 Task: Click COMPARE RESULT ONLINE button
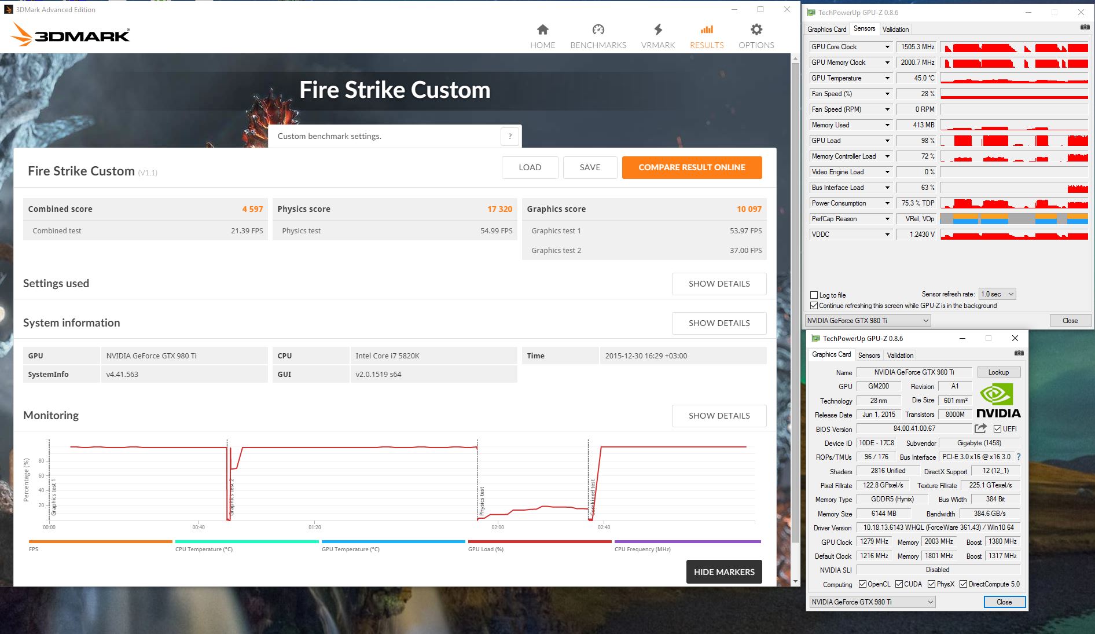[692, 167]
